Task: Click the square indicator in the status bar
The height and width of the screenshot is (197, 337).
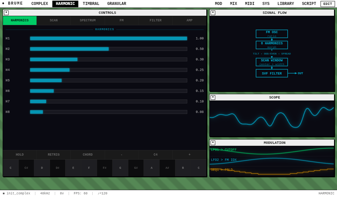Action: coord(3,193)
